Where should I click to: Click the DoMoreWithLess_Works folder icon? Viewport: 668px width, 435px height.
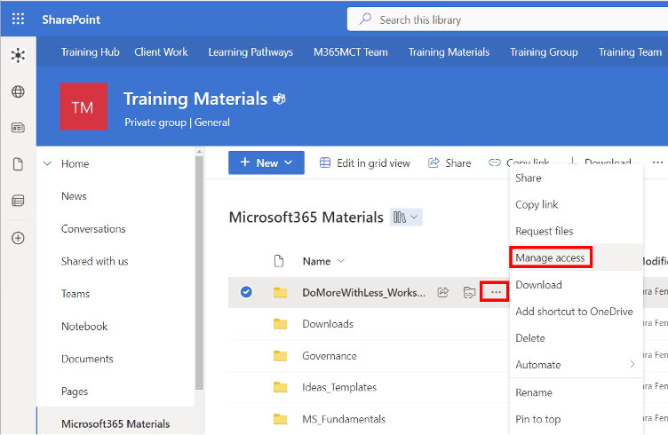pos(281,292)
